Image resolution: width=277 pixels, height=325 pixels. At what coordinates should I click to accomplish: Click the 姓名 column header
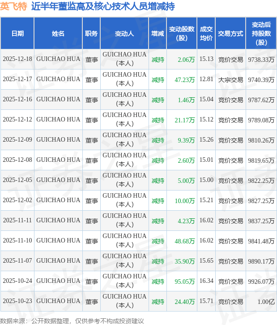(x=58, y=34)
